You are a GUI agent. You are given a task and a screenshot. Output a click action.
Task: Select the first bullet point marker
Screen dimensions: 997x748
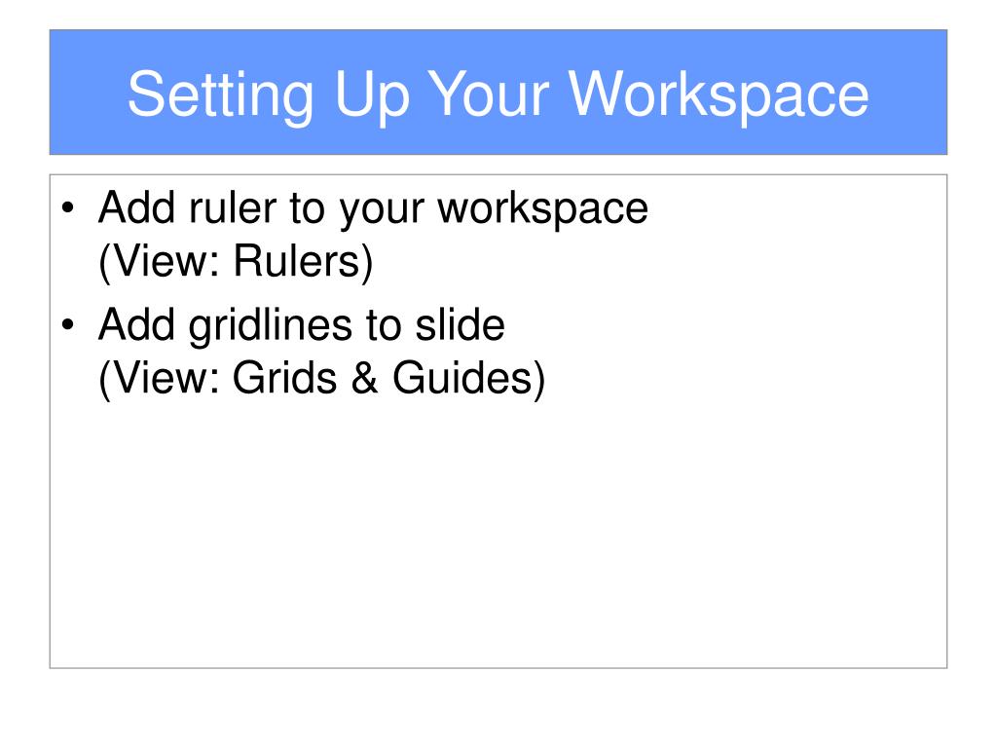(x=68, y=208)
